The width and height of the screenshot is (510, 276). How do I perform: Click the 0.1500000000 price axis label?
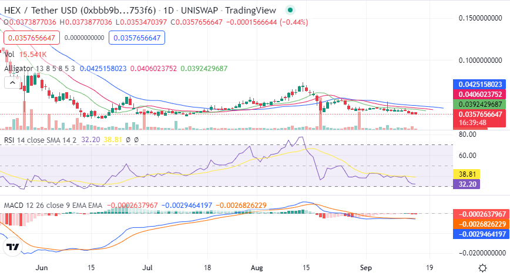[x=481, y=18]
